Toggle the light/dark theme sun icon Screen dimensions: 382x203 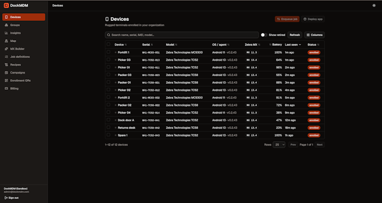[x=374, y=6]
